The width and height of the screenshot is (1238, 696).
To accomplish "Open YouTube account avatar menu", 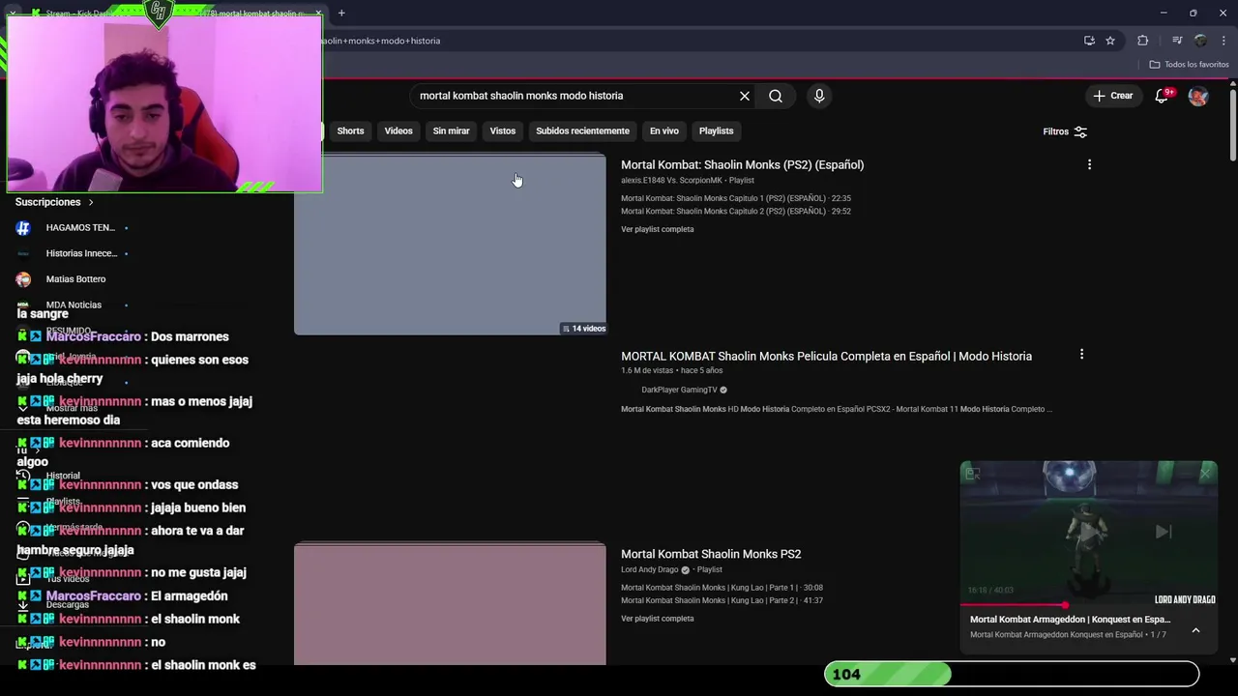I will pyautogui.click(x=1198, y=96).
